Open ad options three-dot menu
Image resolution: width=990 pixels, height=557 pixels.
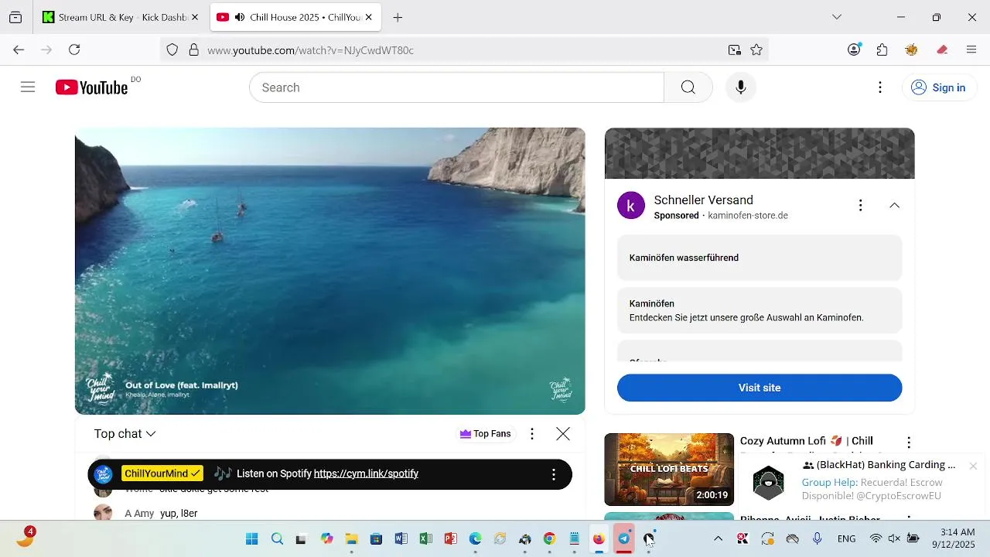[x=860, y=205]
